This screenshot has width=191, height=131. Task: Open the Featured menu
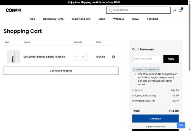[x=153, y=19]
